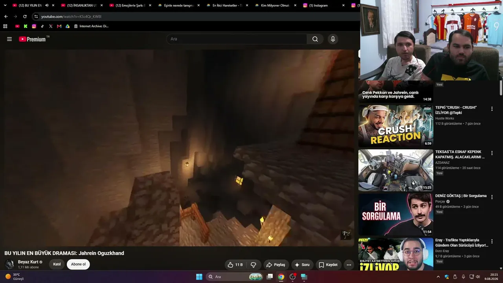The width and height of the screenshot is (503, 283).
Task: Switch to the İNSANLIKTAN tab
Action: point(82,6)
